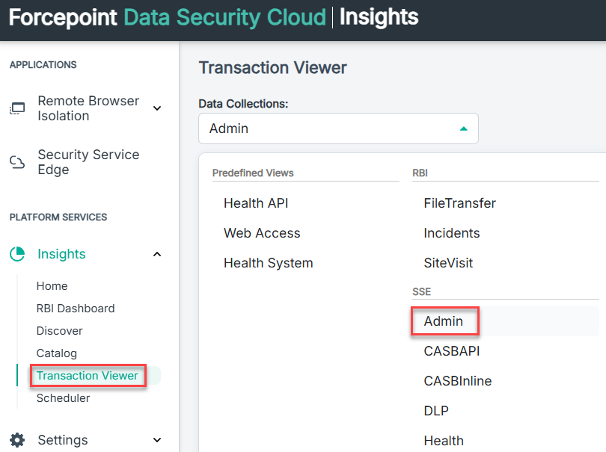Select Health API predefined view
The height and width of the screenshot is (452, 606).
point(256,203)
